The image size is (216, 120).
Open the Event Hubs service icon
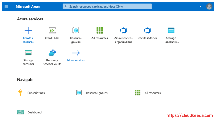click(x=52, y=30)
